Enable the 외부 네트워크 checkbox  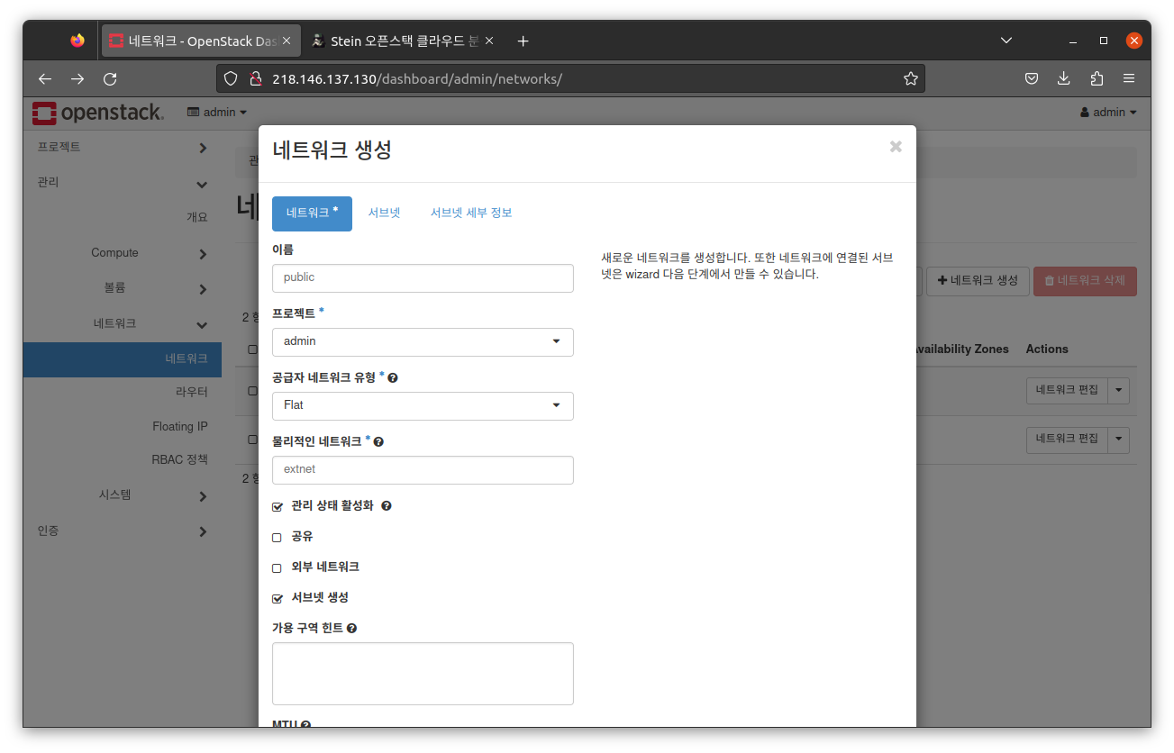coord(278,568)
